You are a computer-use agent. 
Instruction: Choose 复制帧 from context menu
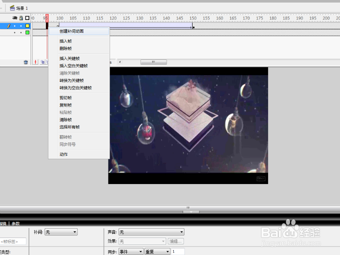pyautogui.click(x=79, y=105)
